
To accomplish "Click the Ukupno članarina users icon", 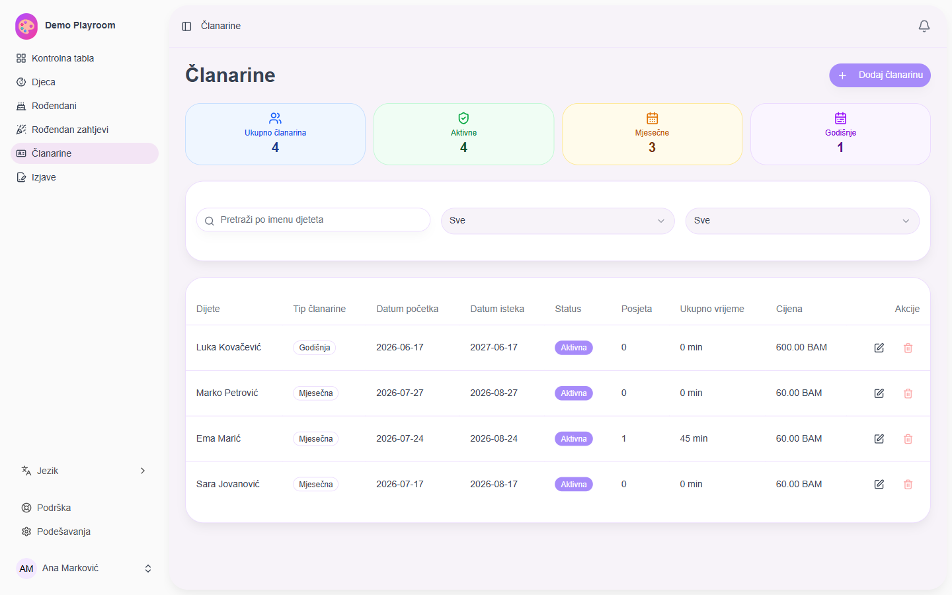I will point(276,118).
